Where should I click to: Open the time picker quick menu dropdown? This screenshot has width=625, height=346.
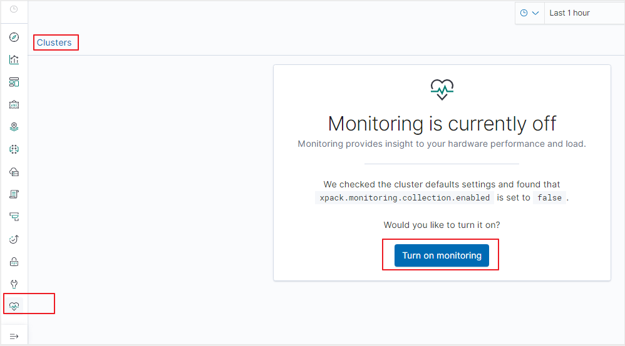[530, 12]
